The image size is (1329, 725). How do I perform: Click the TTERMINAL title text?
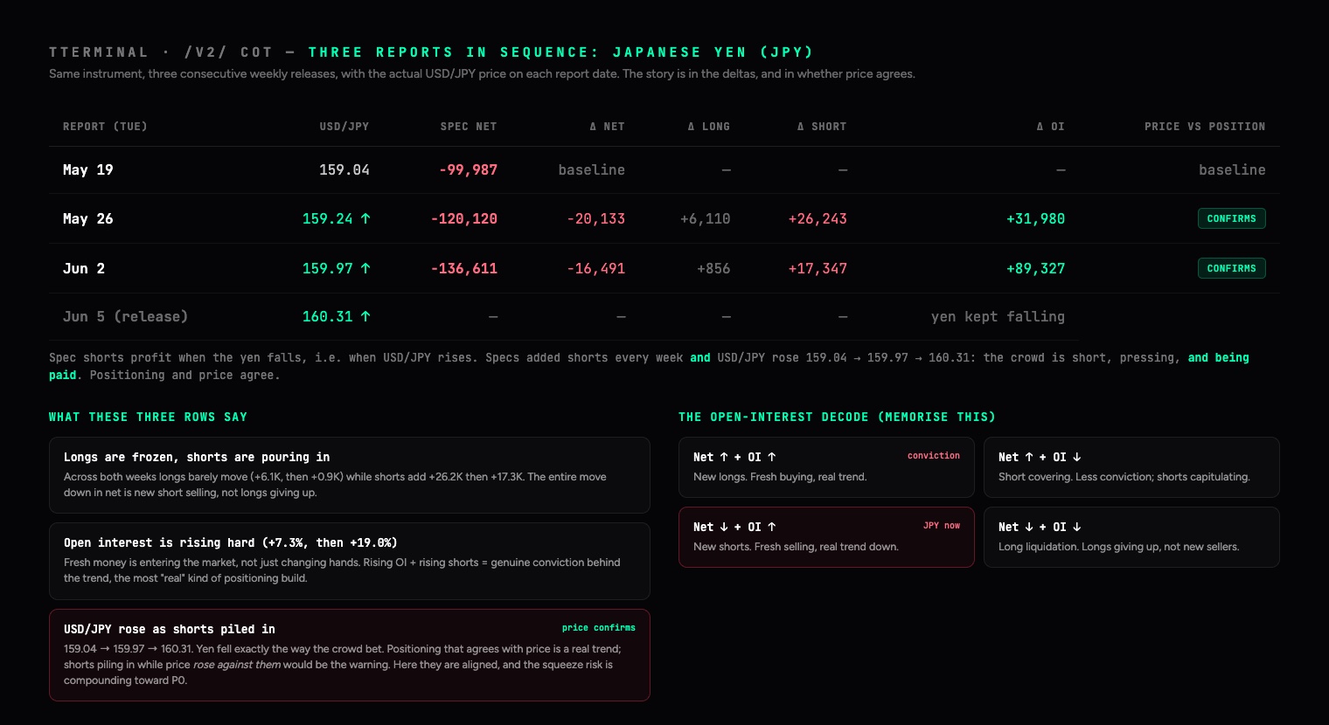coord(99,52)
